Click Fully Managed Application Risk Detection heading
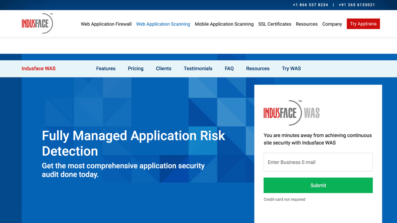The width and height of the screenshot is (397, 223). (133, 143)
